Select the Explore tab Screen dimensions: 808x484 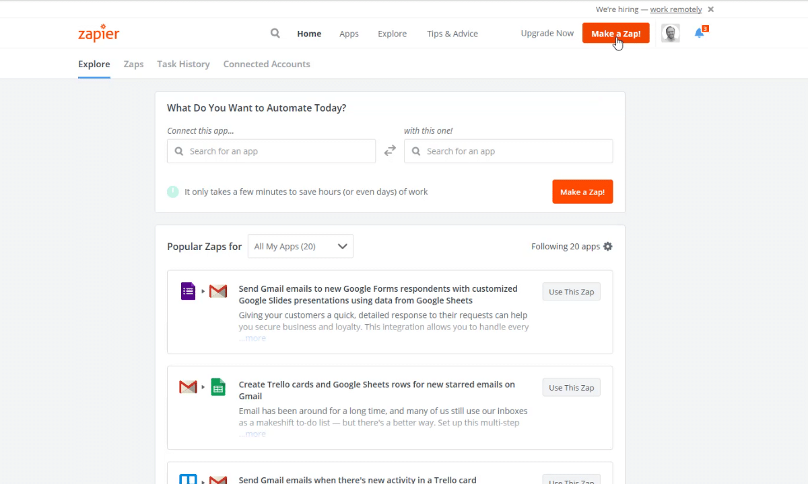tap(94, 64)
